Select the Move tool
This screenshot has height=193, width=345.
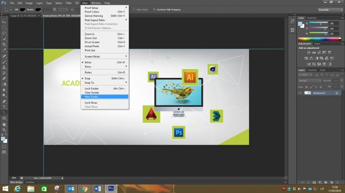(x=4, y=22)
